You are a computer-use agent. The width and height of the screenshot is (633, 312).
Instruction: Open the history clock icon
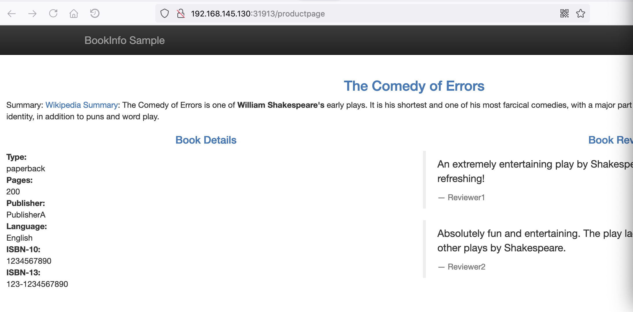pos(95,14)
